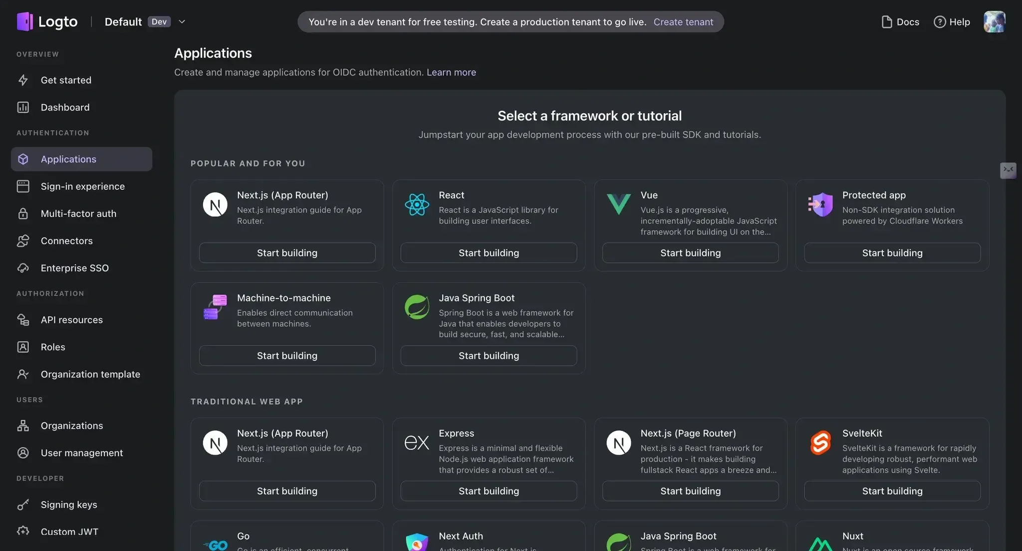Click the Logto logo icon
This screenshot has width=1022, height=551.
tap(25, 21)
